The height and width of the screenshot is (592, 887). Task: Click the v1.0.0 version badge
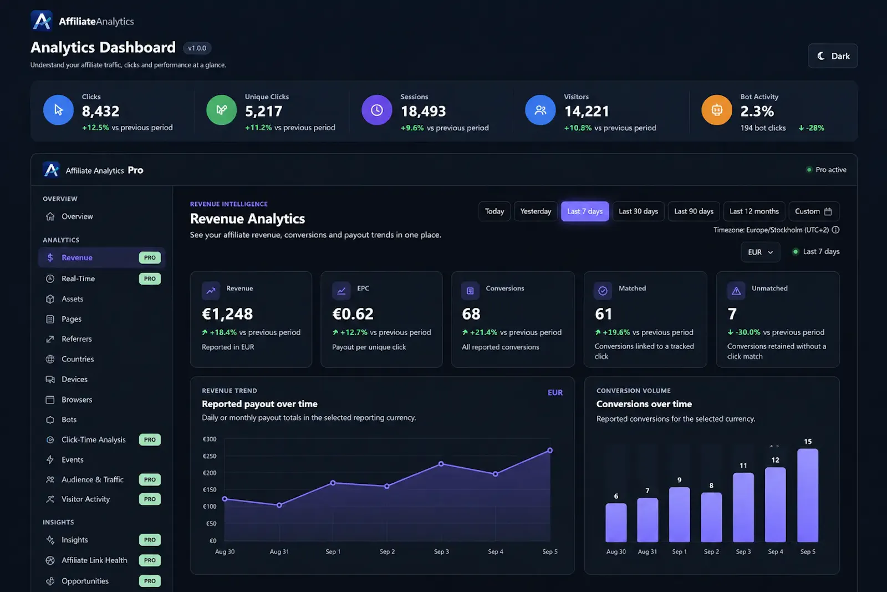[x=197, y=48]
